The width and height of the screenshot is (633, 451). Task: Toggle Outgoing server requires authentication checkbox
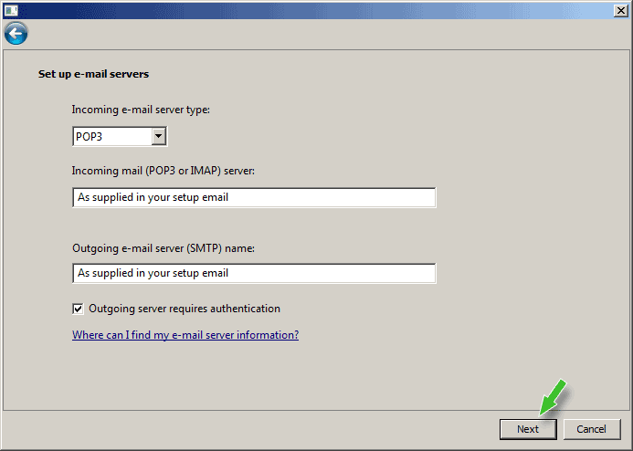point(79,309)
